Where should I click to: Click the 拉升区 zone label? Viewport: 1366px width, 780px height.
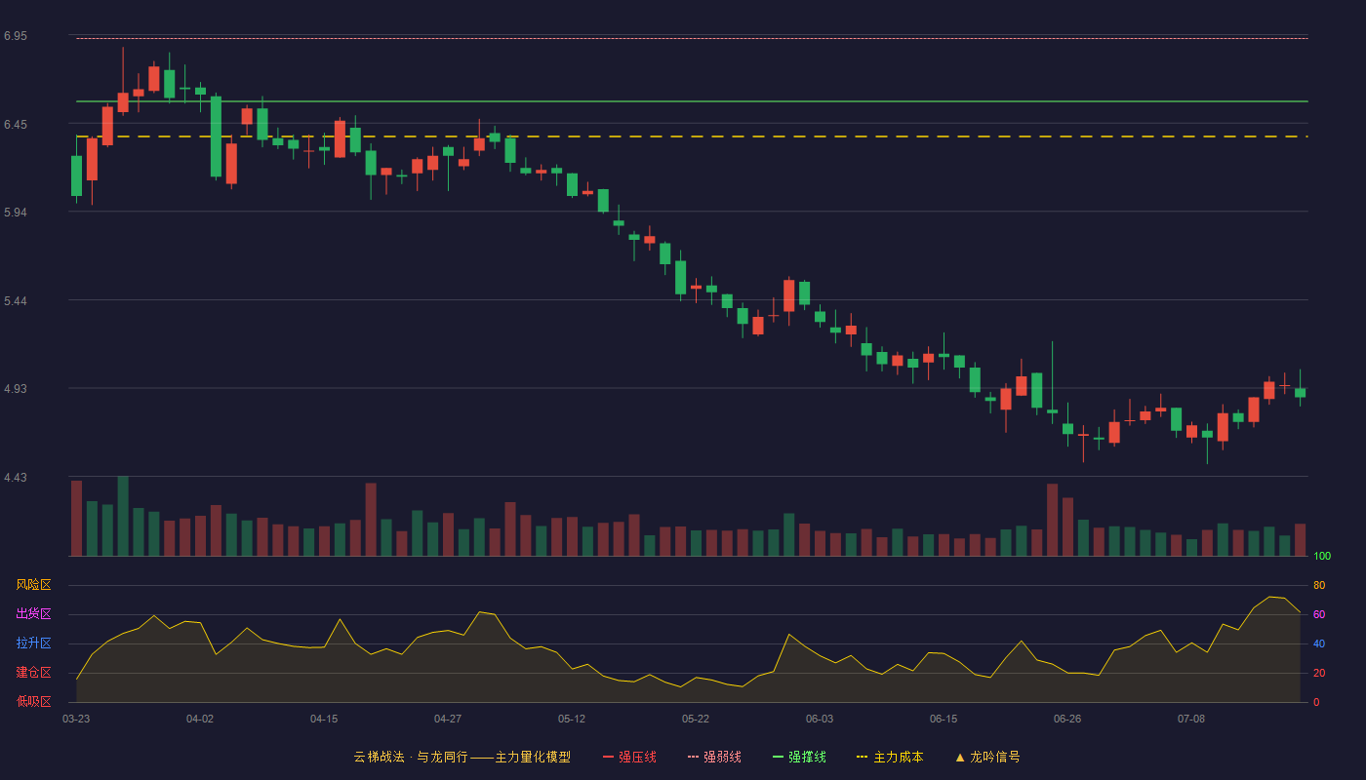click(33, 643)
